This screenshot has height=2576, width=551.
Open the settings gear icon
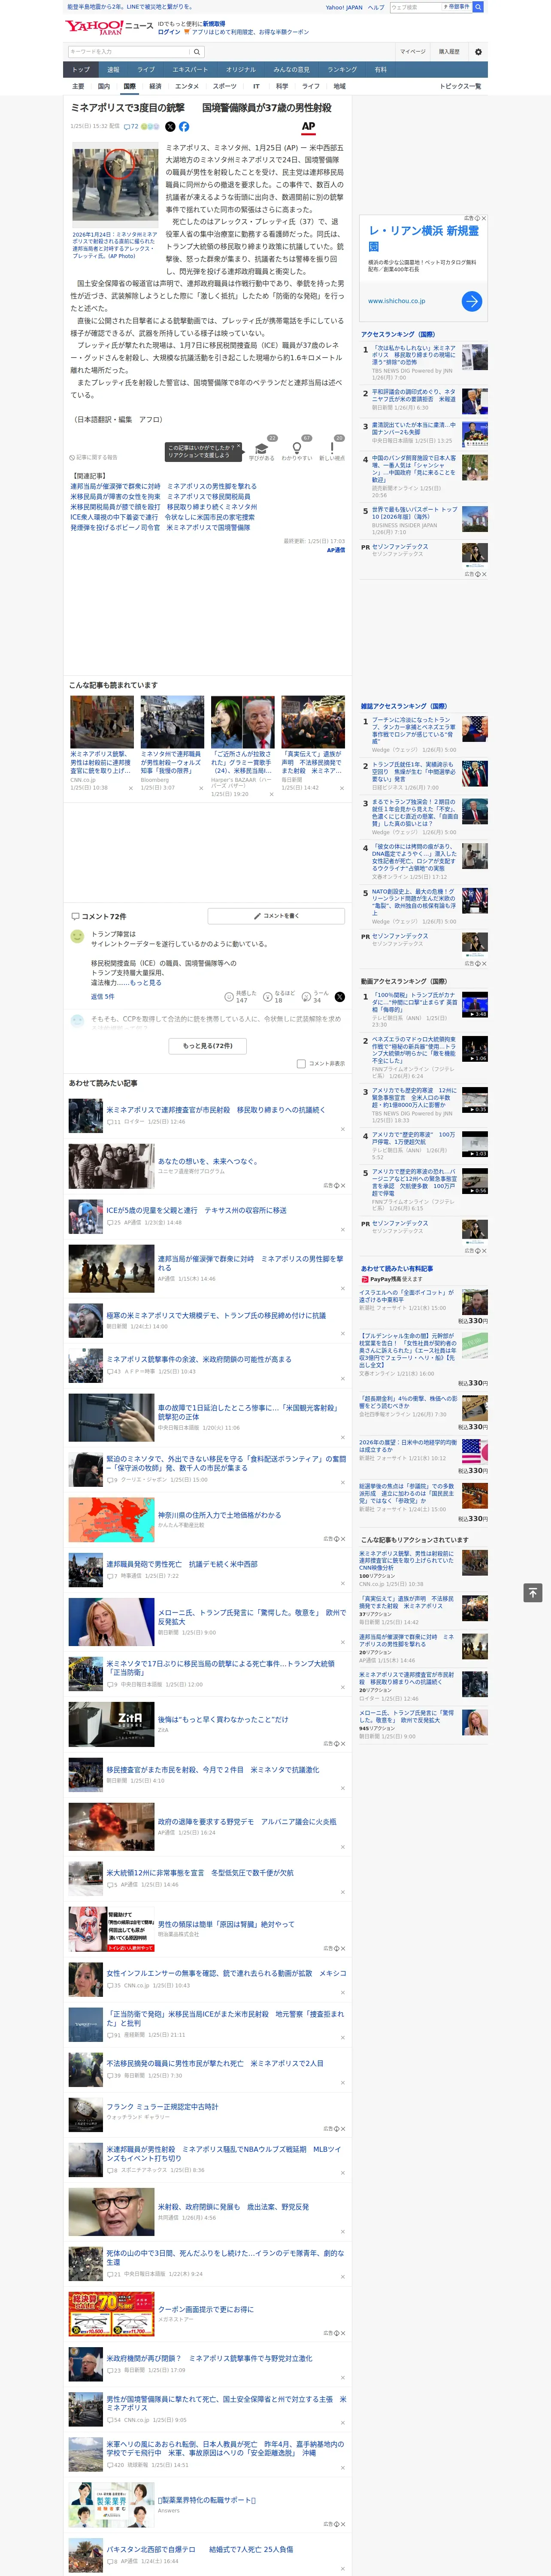(x=478, y=52)
